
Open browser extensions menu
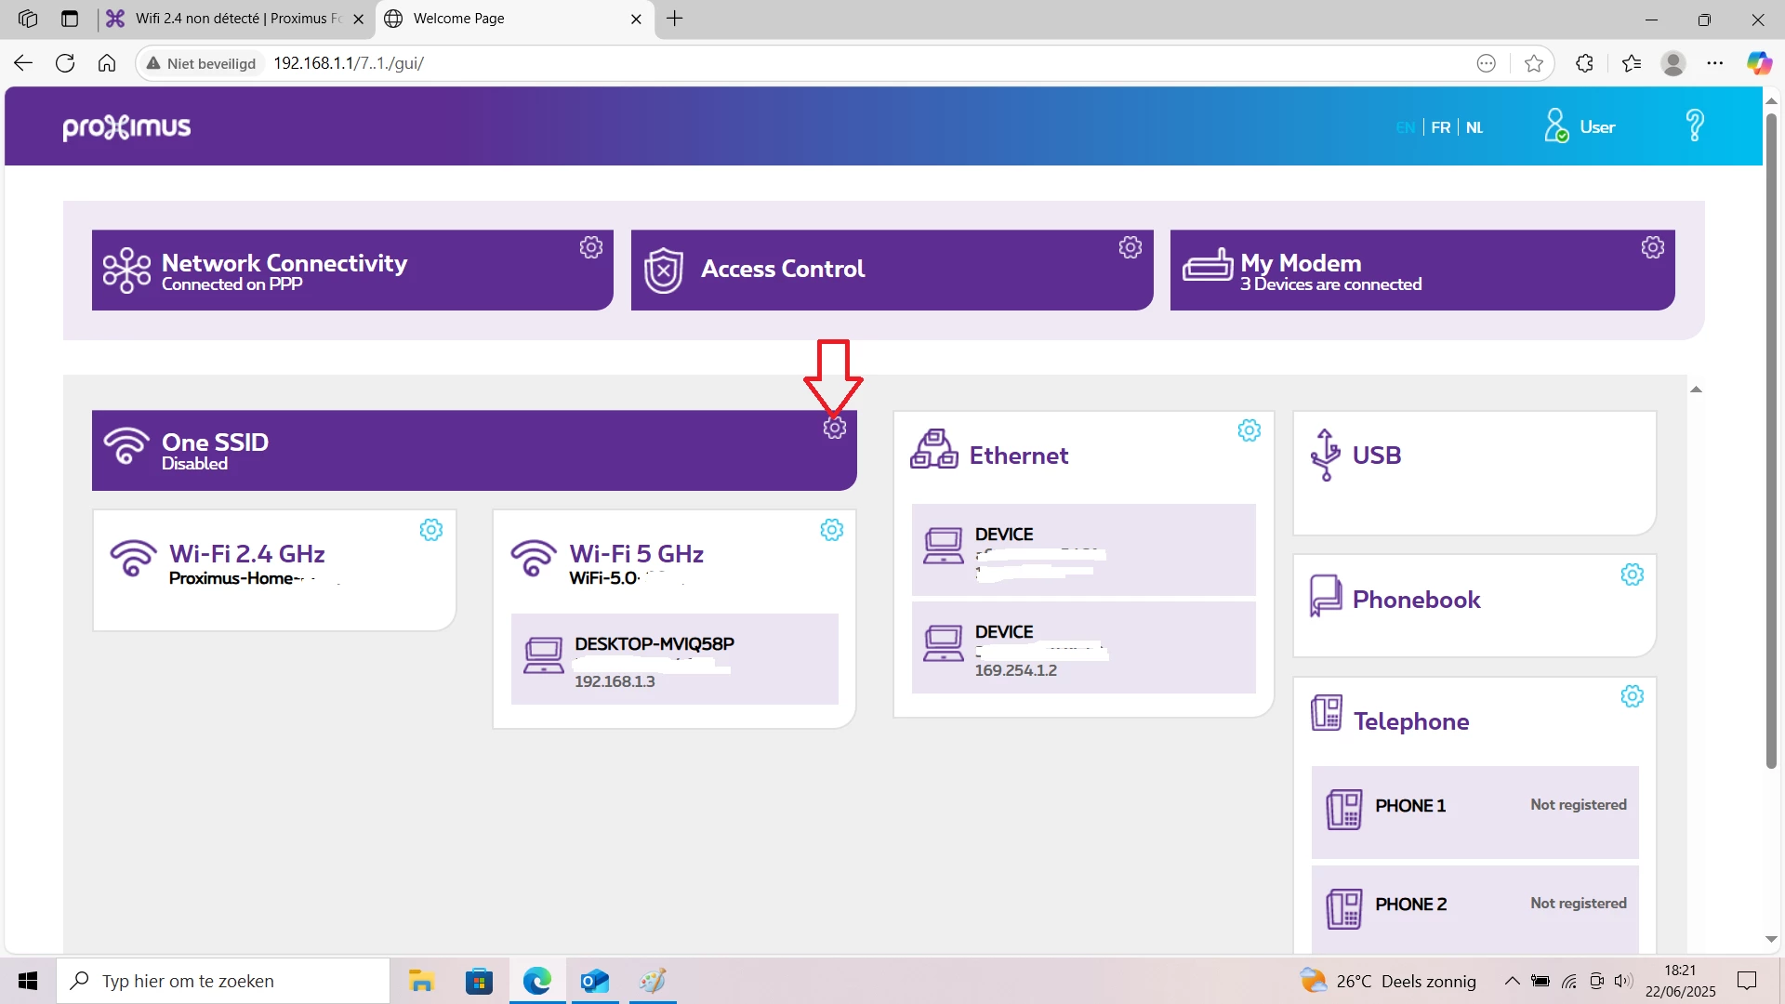point(1585,63)
